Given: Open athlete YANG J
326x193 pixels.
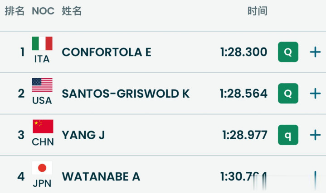Looking at the screenshot, I should [x=83, y=135].
